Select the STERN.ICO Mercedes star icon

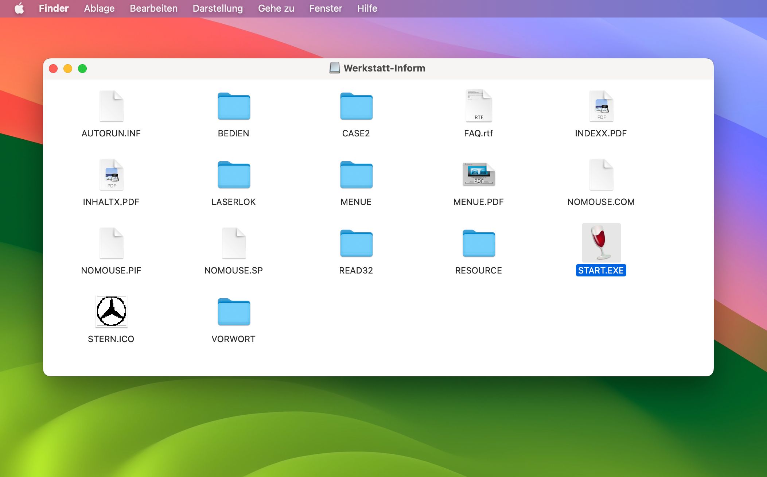(x=111, y=311)
